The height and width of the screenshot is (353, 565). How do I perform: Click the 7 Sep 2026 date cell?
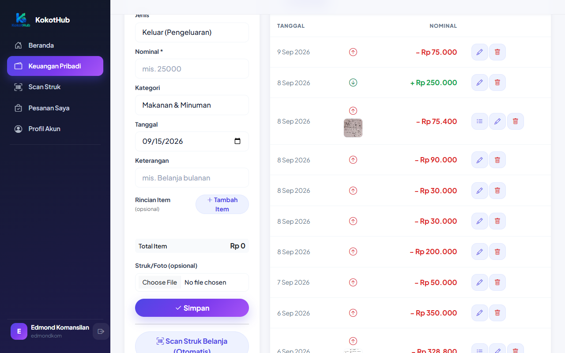(294, 282)
